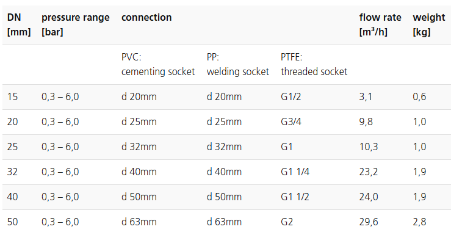Click the flow rate column header
This screenshot has height=232, width=451.
coord(380,25)
